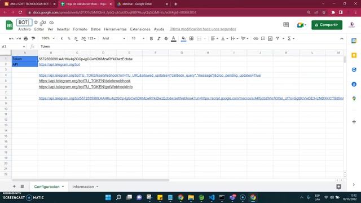
Task: Open more number formats 123 dropdown
Action: [92, 38]
